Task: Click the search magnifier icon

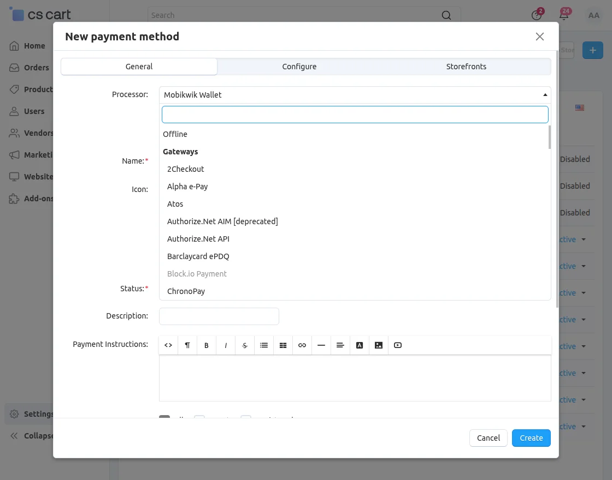Action: point(446,15)
